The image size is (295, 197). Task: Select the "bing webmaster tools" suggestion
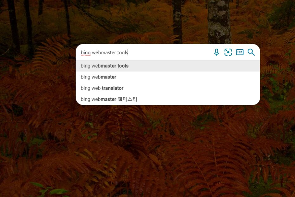[168, 66]
